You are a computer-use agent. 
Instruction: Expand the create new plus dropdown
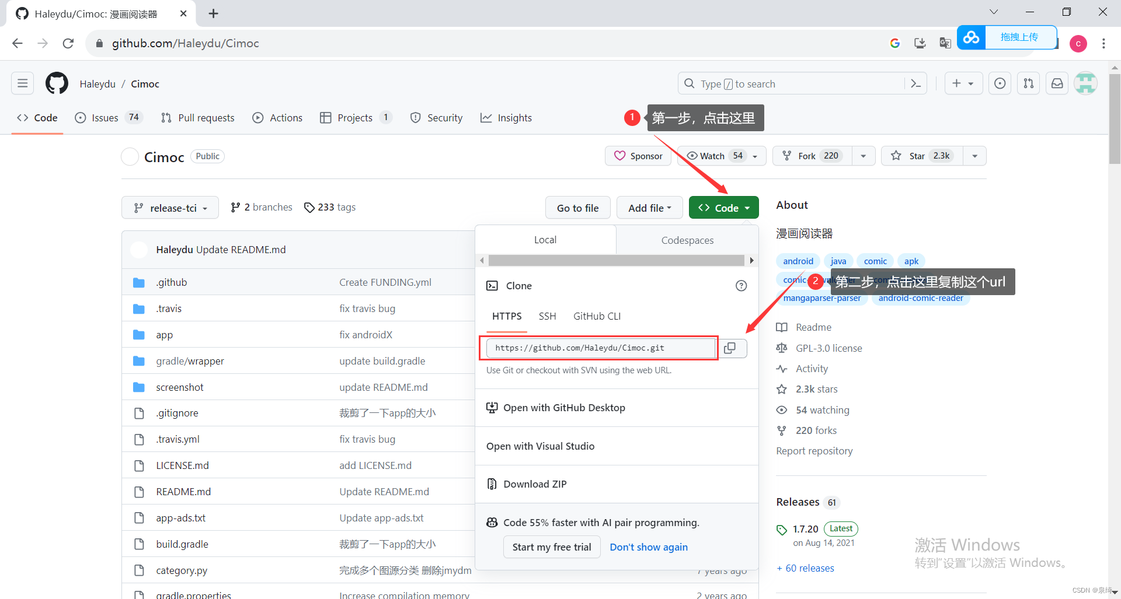tap(963, 83)
